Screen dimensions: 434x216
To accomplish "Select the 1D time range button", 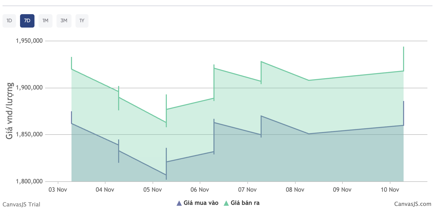I will (x=9, y=21).
